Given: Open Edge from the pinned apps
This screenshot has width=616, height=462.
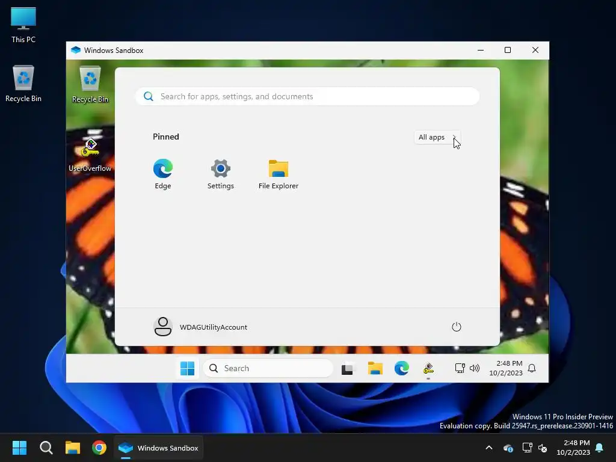Looking at the screenshot, I should coord(162,174).
